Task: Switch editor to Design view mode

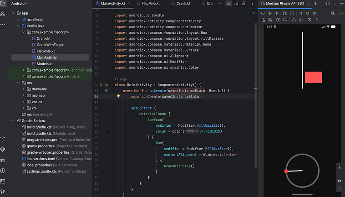Action: (x=244, y=3)
